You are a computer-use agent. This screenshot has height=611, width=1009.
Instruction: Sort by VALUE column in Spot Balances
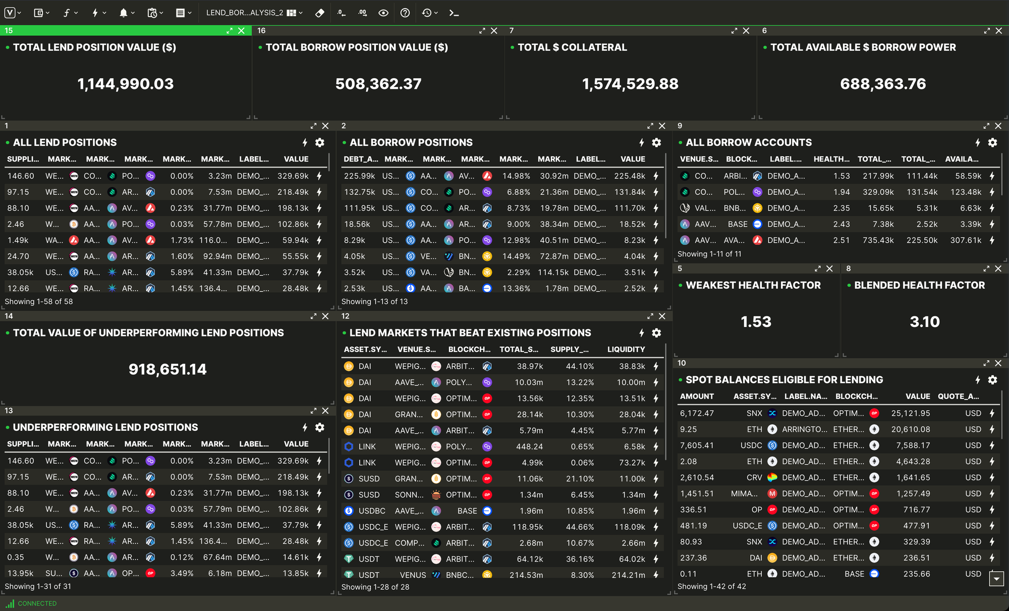pyautogui.click(x=917, y=397)
